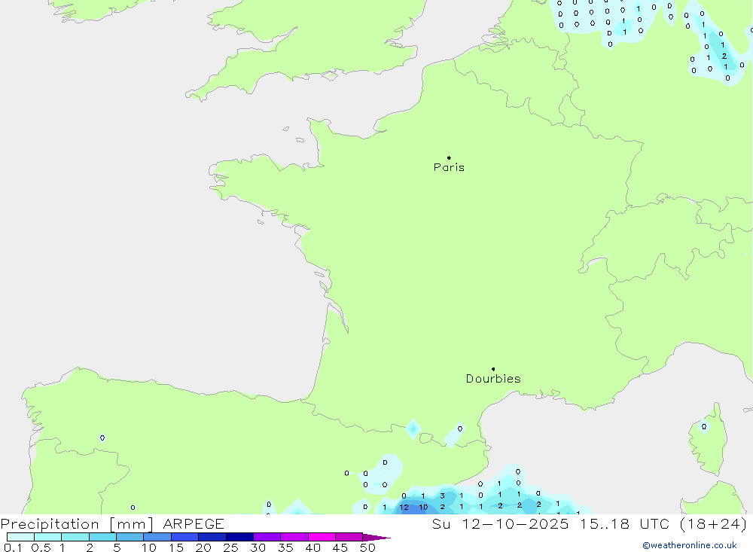Pick the 10–15 mm blue legend swatch
This screenshot has width=753, height=552.
pyautogui.click(x=157, y=537)
